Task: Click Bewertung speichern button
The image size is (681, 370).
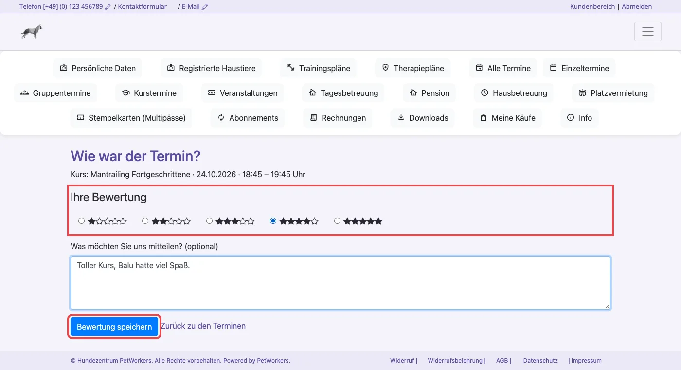Action: 114,327
